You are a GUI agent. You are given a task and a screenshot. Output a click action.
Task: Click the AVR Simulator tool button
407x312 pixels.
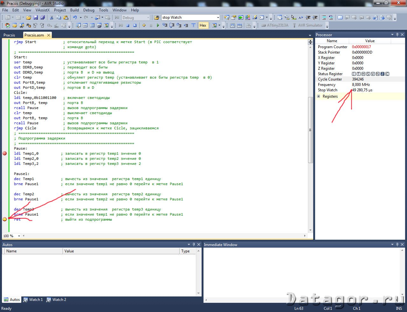(307, 25)
